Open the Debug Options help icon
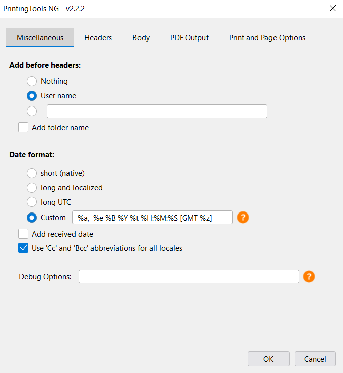The width and height of the screenshot is (343, 373). [309, 276]
